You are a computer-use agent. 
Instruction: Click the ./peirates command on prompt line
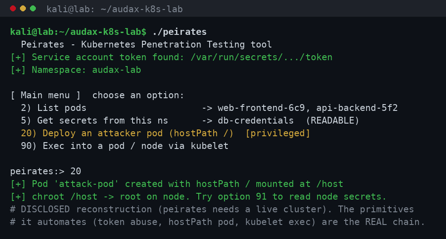(x=180, y=32)
